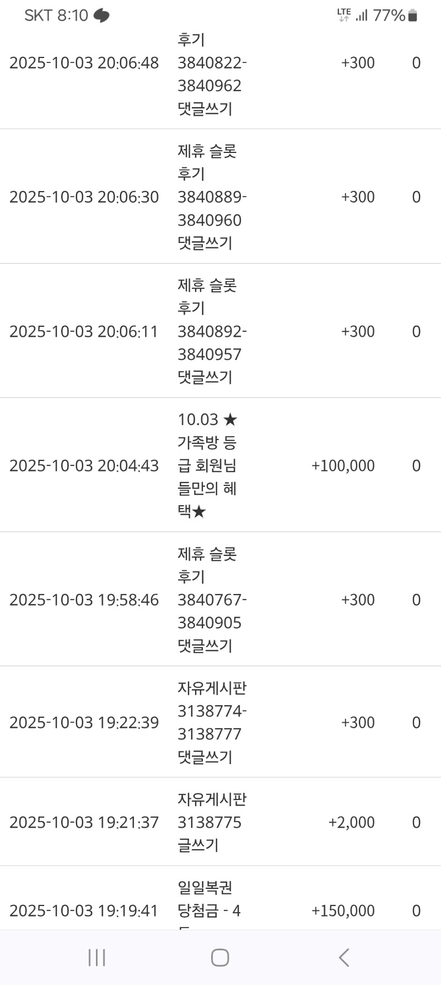The width and height of the screenshot is (441, 985).
Task: Open the 자유게시판 3138775 글쓰기 entry
Action: coord(212,822)
